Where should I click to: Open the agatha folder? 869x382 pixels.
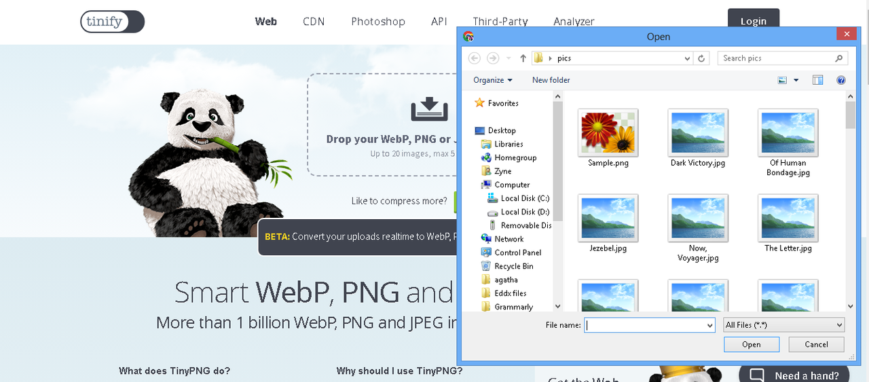(506, 280)
